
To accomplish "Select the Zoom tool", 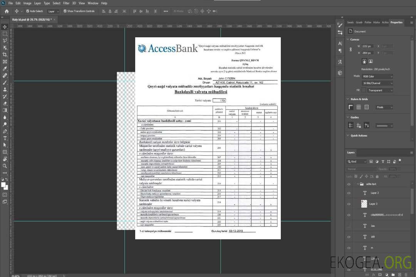I will (x=5, y=166).
